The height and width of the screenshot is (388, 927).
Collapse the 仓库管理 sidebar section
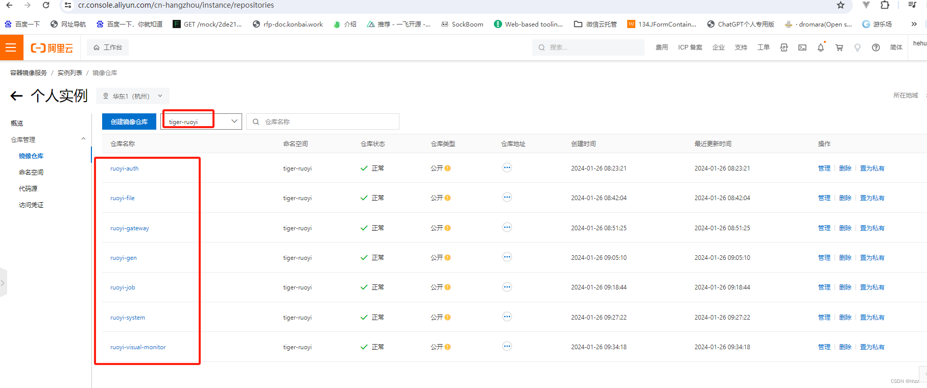83,139
